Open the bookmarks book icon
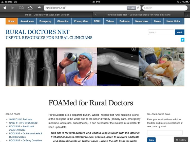Screen dimensions: 190x142 (21, 8)
